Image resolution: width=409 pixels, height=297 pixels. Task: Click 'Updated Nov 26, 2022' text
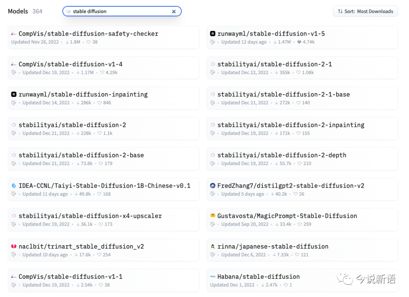coord(35,42)
